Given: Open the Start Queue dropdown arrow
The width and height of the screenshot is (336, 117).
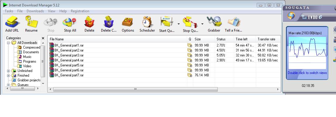Looking at the screenshot, I should point(179,24).
